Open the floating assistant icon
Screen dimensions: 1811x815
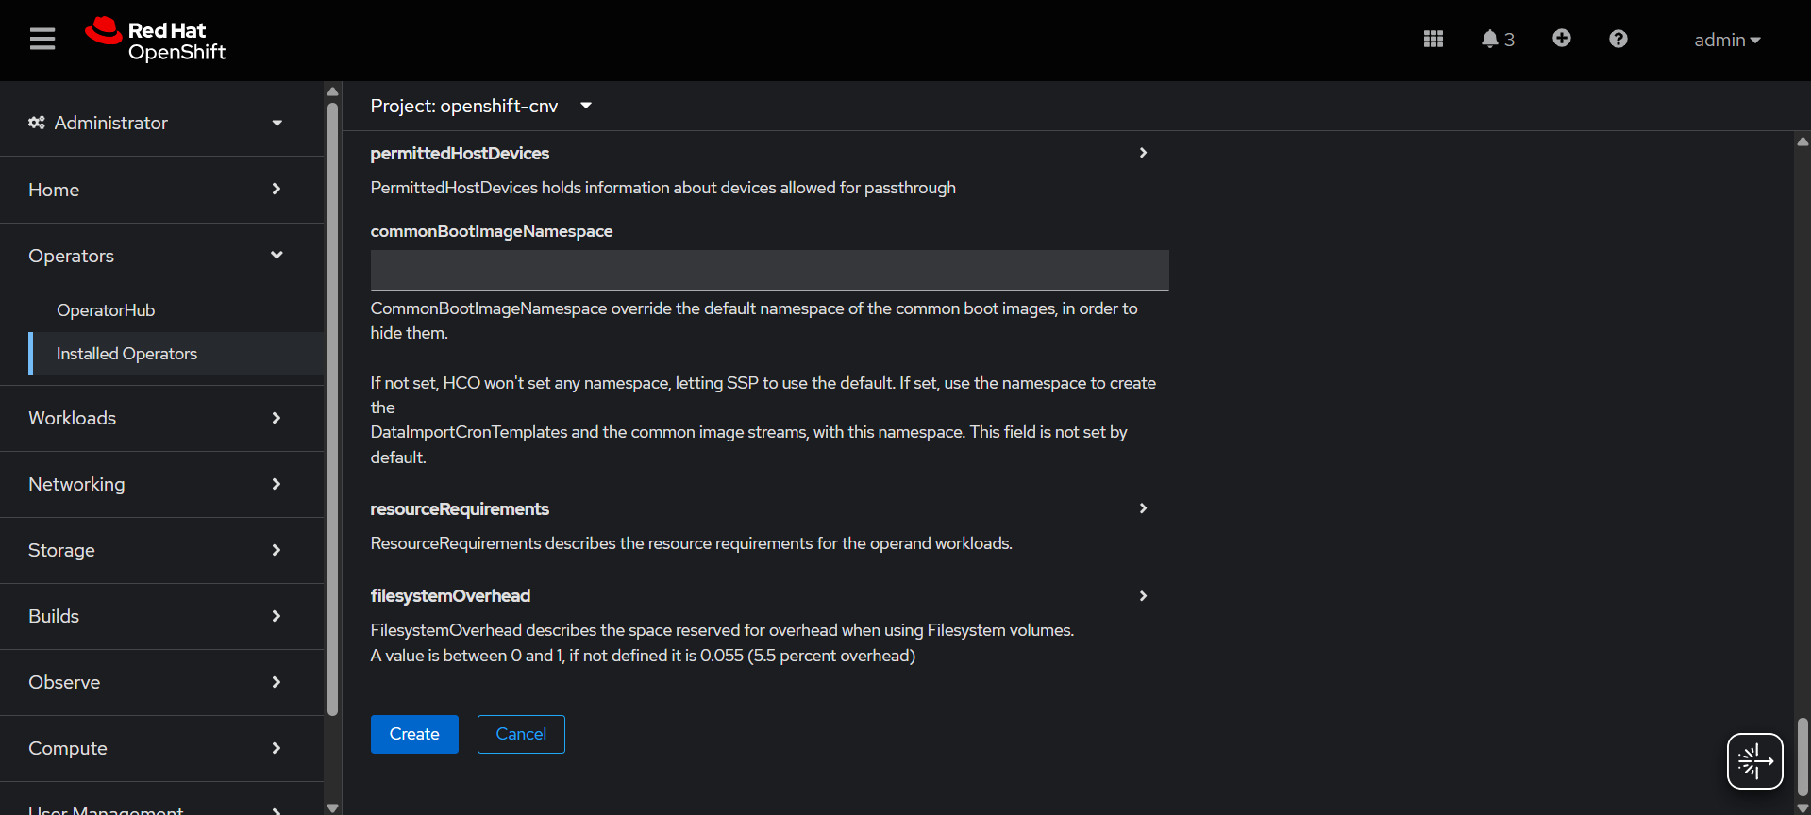click(x=1753, y=760)
